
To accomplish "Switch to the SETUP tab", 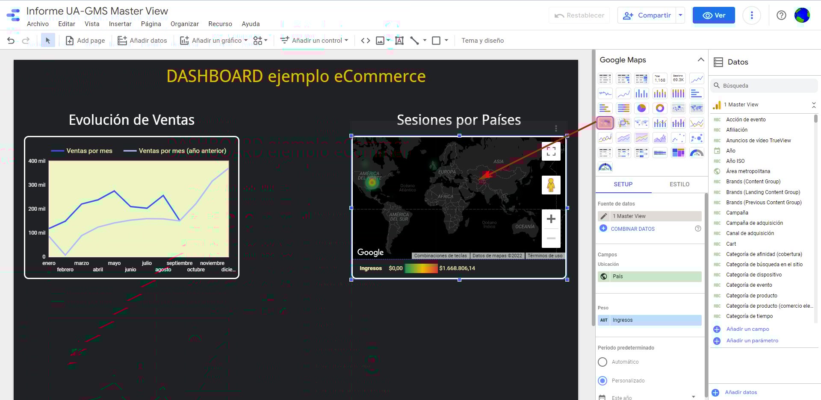I will click(x=623, y=184).
